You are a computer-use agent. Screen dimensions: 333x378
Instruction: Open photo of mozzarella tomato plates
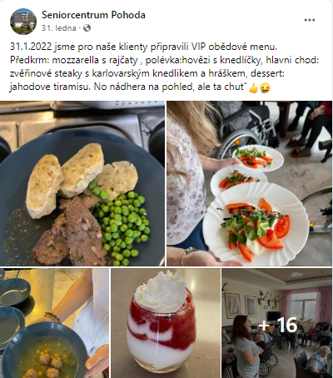pos(249,183)
